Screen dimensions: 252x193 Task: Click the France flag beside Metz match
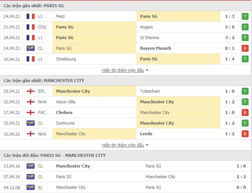point(30,16)
